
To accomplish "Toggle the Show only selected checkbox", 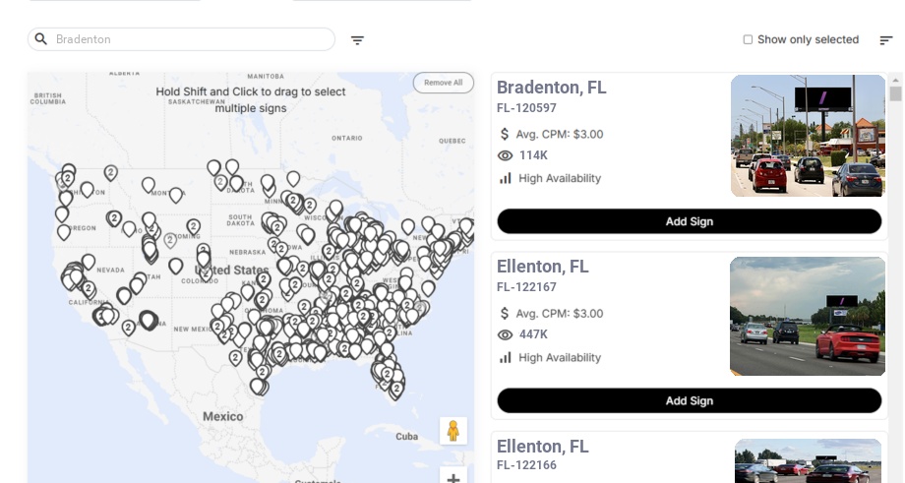I will click(748, 40).
